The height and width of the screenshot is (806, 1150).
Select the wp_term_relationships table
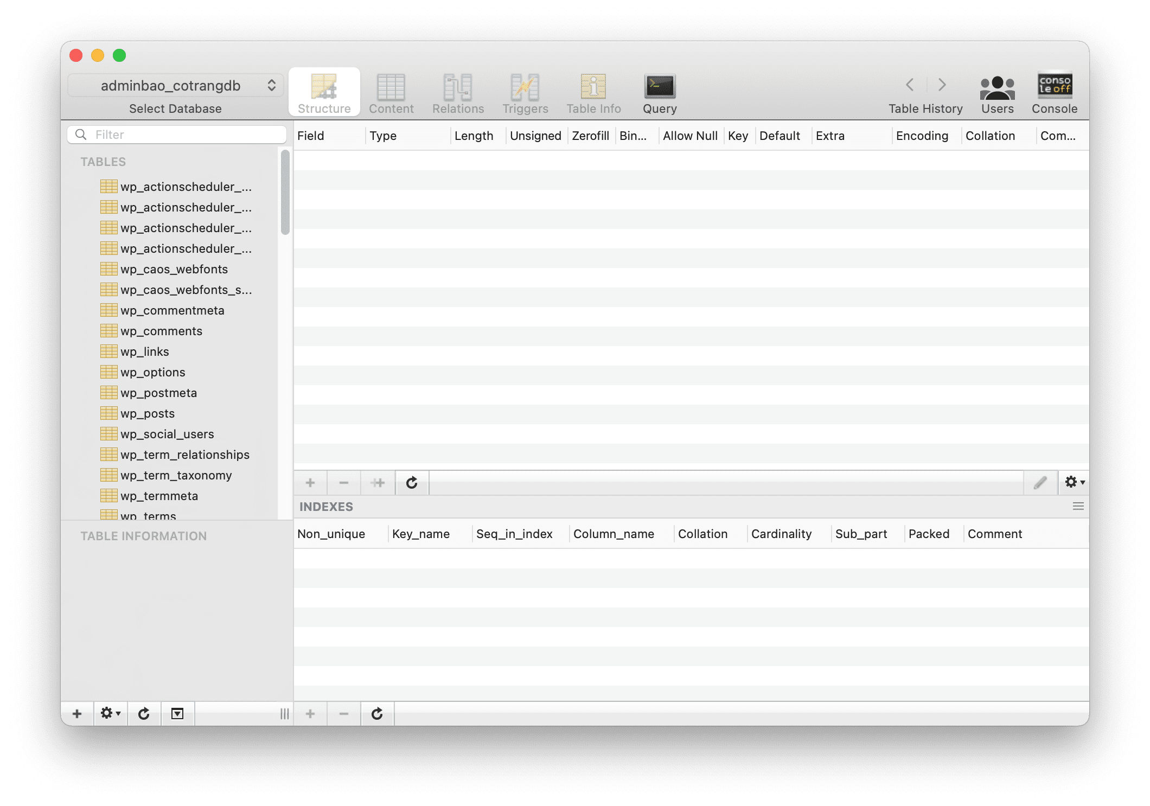185,455
